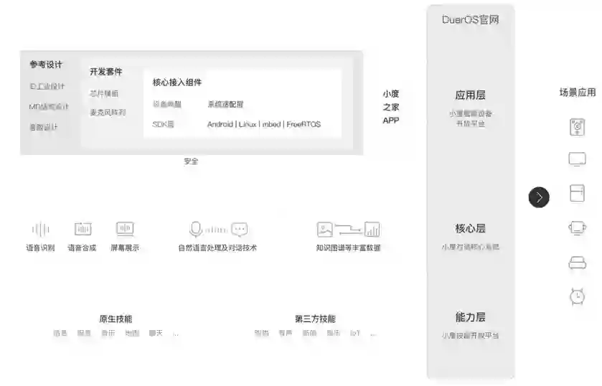Click the microphone icon above 自然语言处理及对话技术
Screen dimensions: 602x386
196,230
